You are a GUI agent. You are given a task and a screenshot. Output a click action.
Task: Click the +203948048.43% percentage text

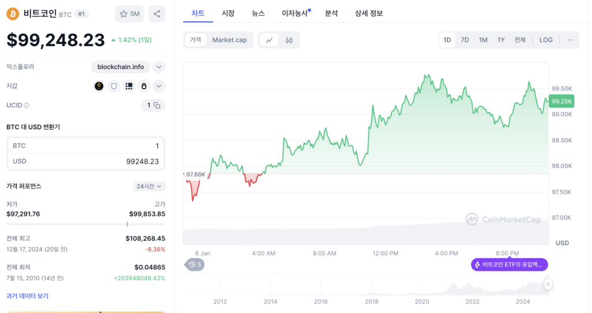pos(139,278)
